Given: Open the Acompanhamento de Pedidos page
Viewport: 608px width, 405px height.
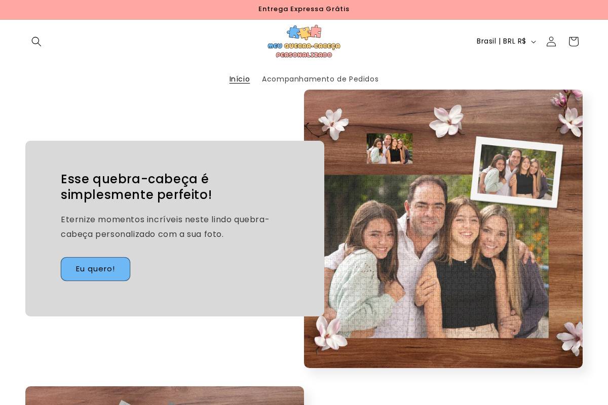Looking at the screenshot, I should (320, 79).
